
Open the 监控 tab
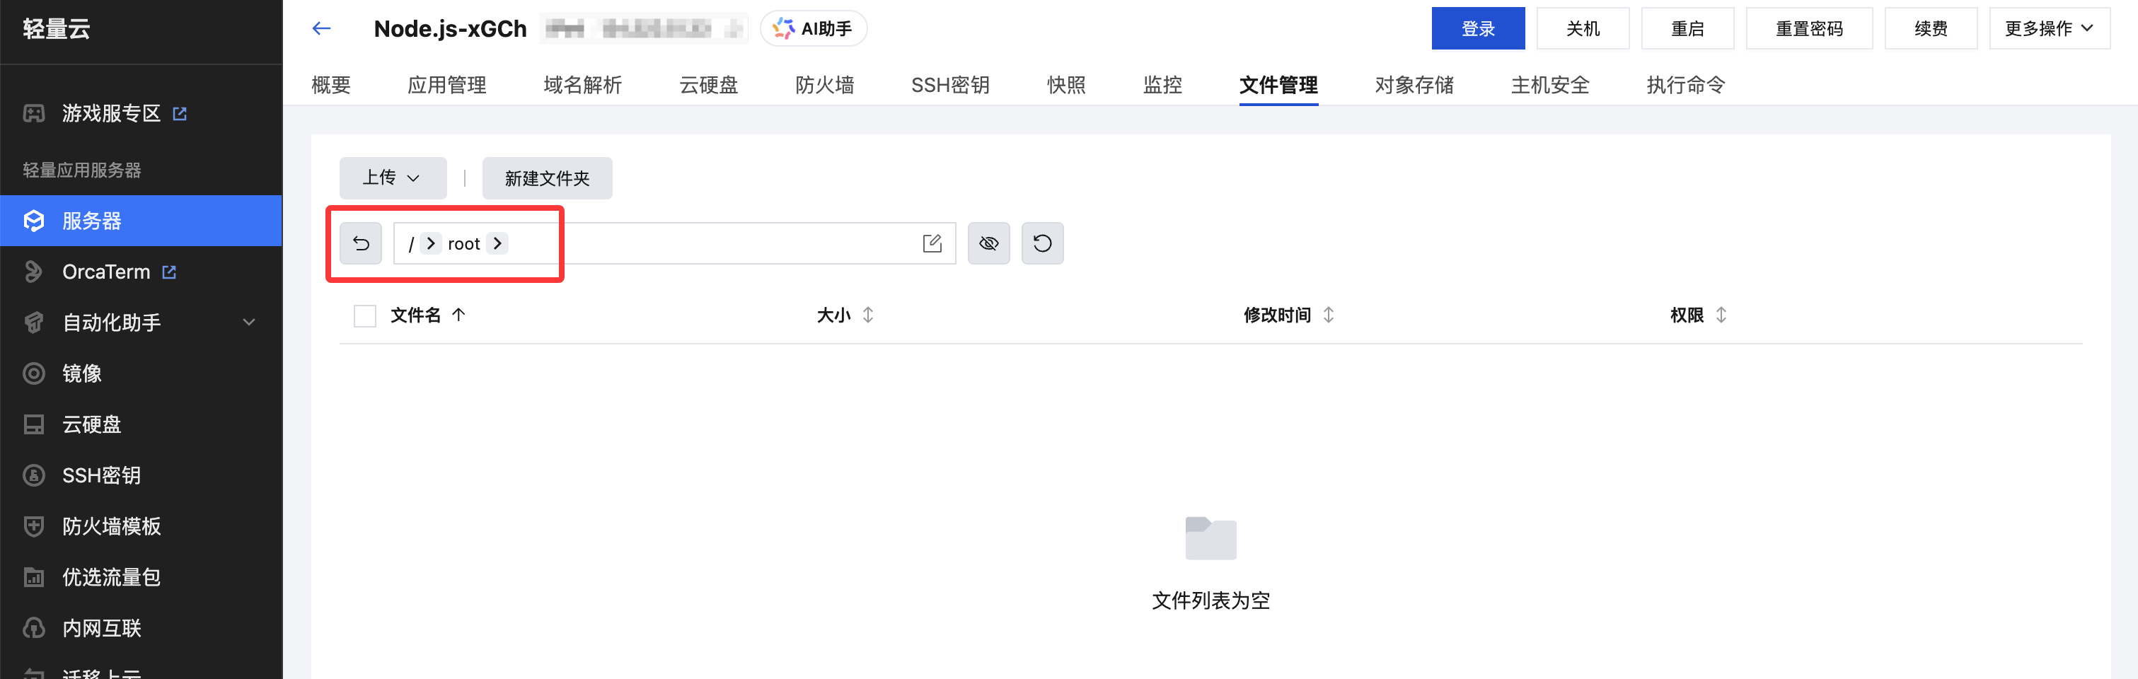(1163, 85)
